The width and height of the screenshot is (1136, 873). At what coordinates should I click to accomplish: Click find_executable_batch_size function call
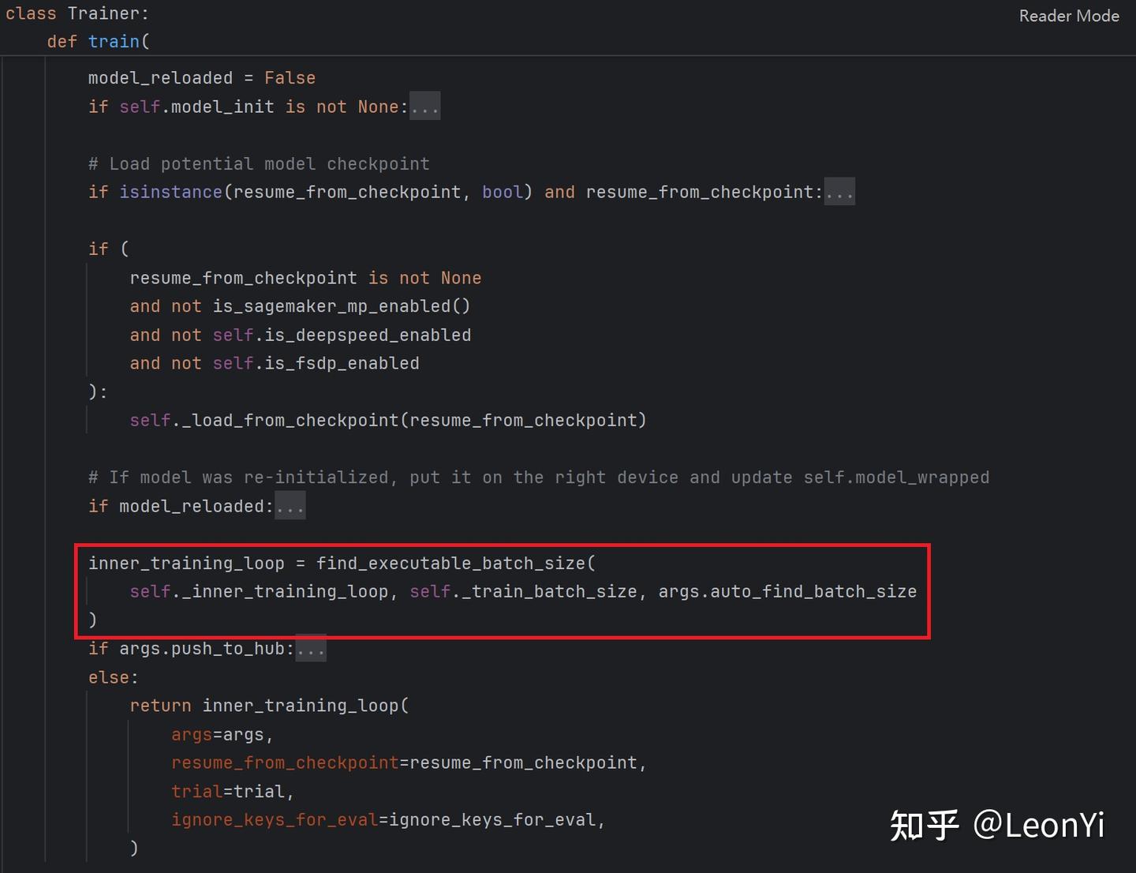450,564
